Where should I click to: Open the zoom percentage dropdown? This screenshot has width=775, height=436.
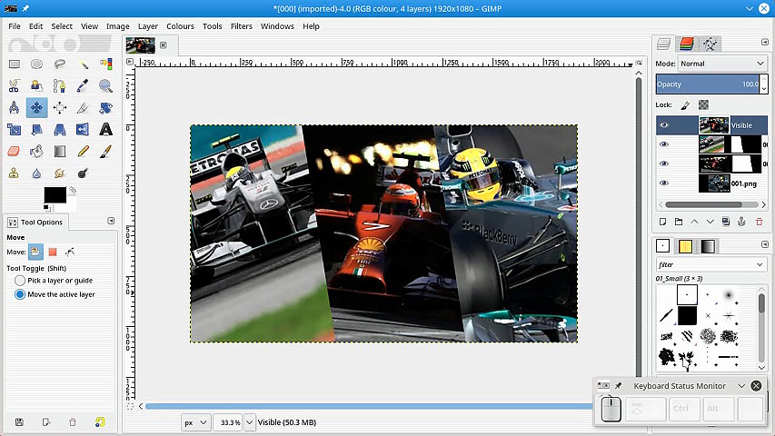[x=250, y=422]
